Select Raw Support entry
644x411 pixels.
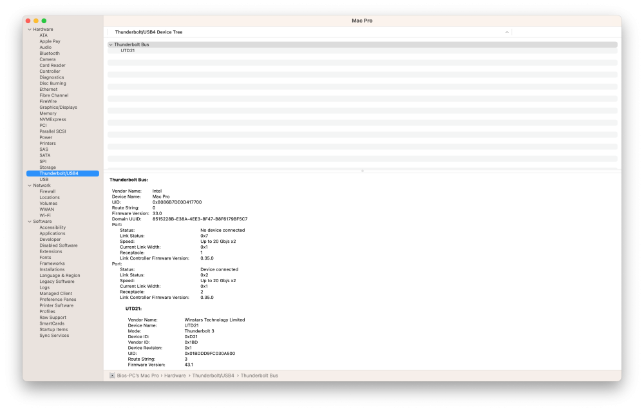(53, 318)
